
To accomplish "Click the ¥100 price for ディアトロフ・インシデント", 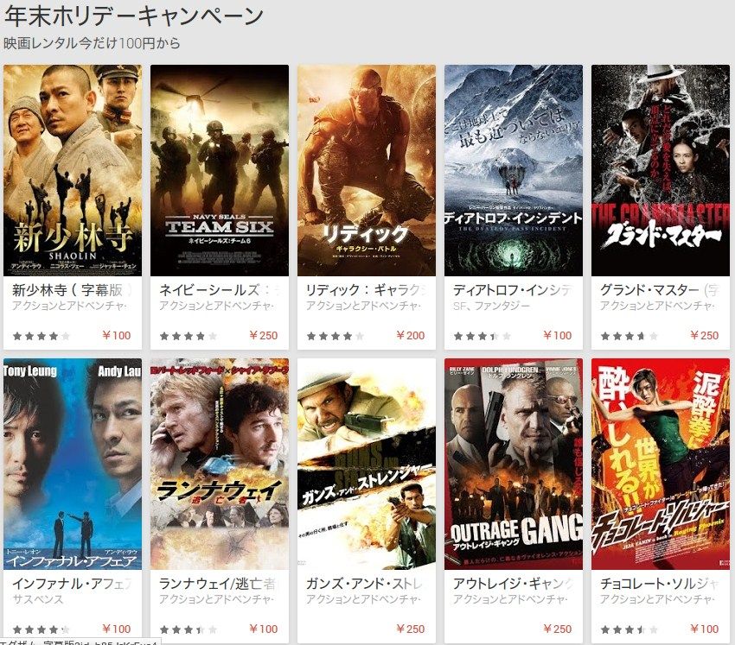I will [x=558, y=335].
